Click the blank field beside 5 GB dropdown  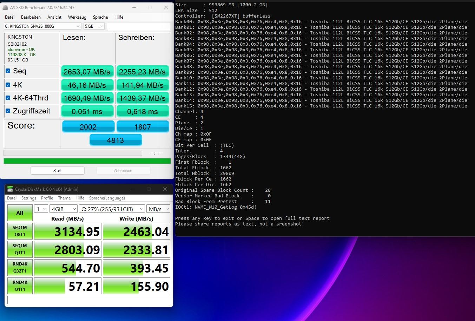pos(139,26)
